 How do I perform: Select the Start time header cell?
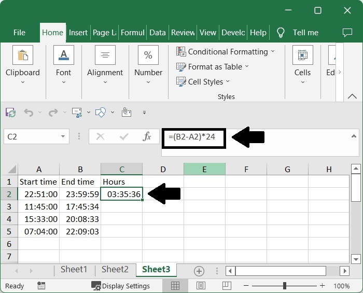coord(39,182)
